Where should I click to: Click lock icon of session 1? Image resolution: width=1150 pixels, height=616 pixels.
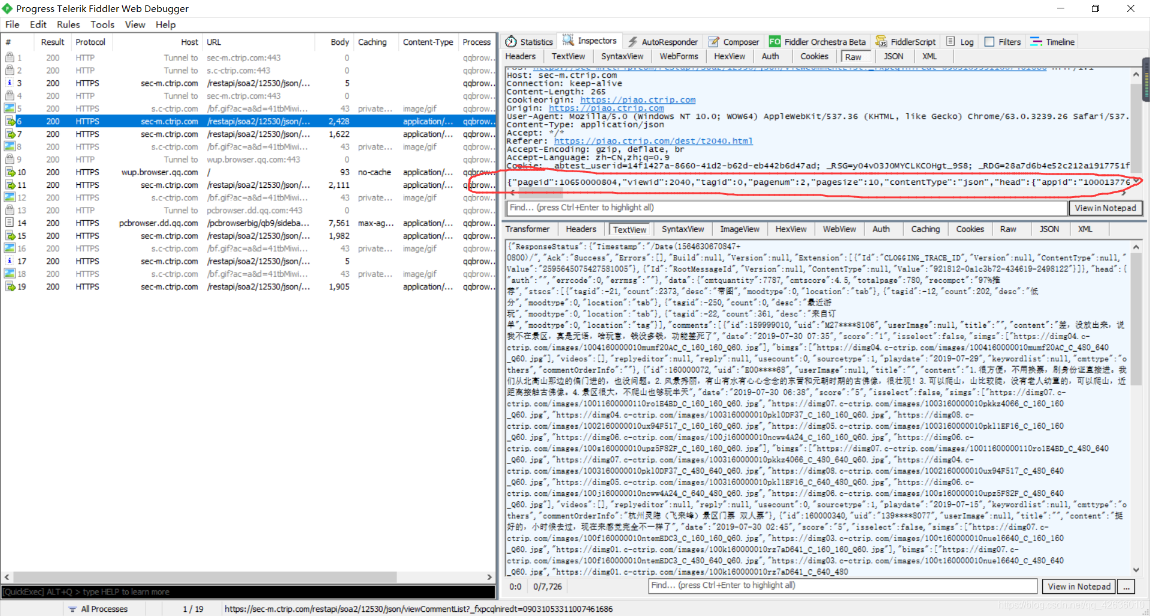click(10, 57)
